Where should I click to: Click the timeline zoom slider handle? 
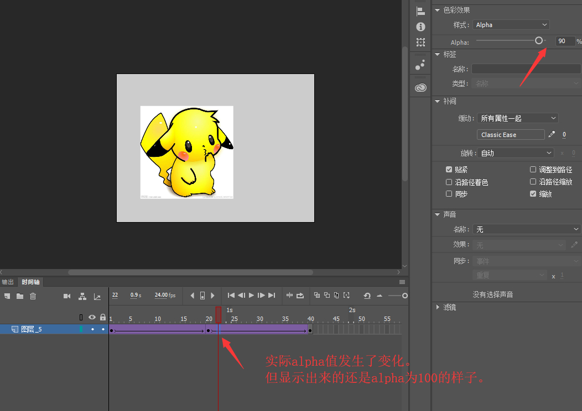tap(405, 296)
